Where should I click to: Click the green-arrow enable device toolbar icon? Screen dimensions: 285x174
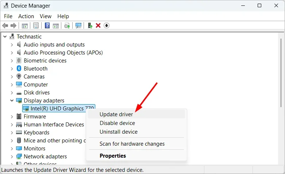click(90, 25)
